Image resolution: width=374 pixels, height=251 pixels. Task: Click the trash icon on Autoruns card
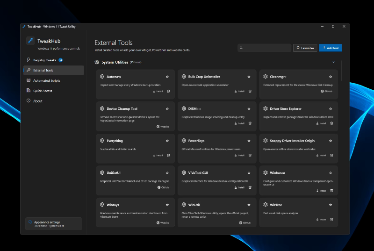point(168,91)
